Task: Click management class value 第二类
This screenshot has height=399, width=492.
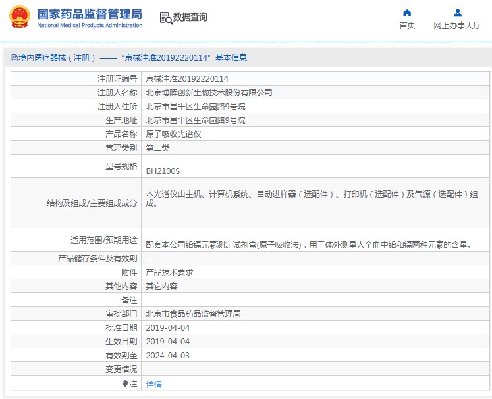Action: pyautogui.click(x=158, y=147)
